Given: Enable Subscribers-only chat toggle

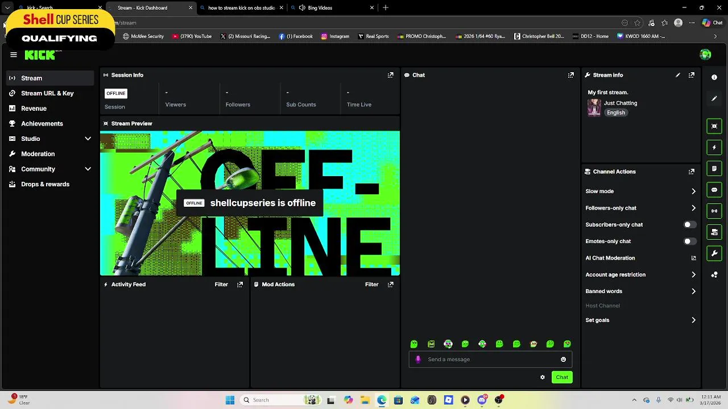Looking at the screenshot, I should [689, 225].
